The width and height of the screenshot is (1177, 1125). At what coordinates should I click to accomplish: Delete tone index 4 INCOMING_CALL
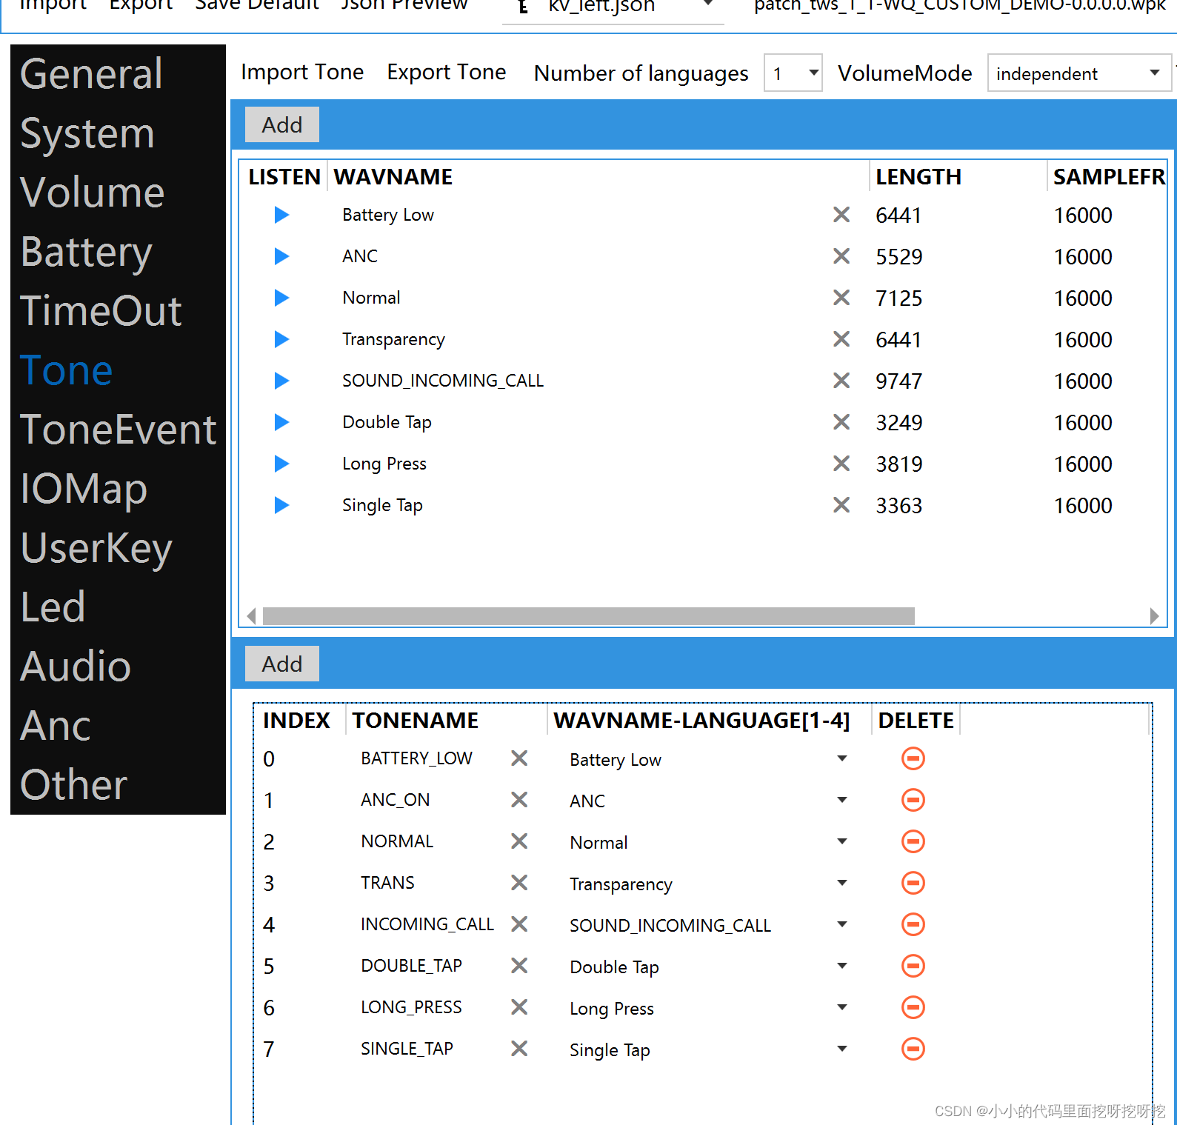913,924
